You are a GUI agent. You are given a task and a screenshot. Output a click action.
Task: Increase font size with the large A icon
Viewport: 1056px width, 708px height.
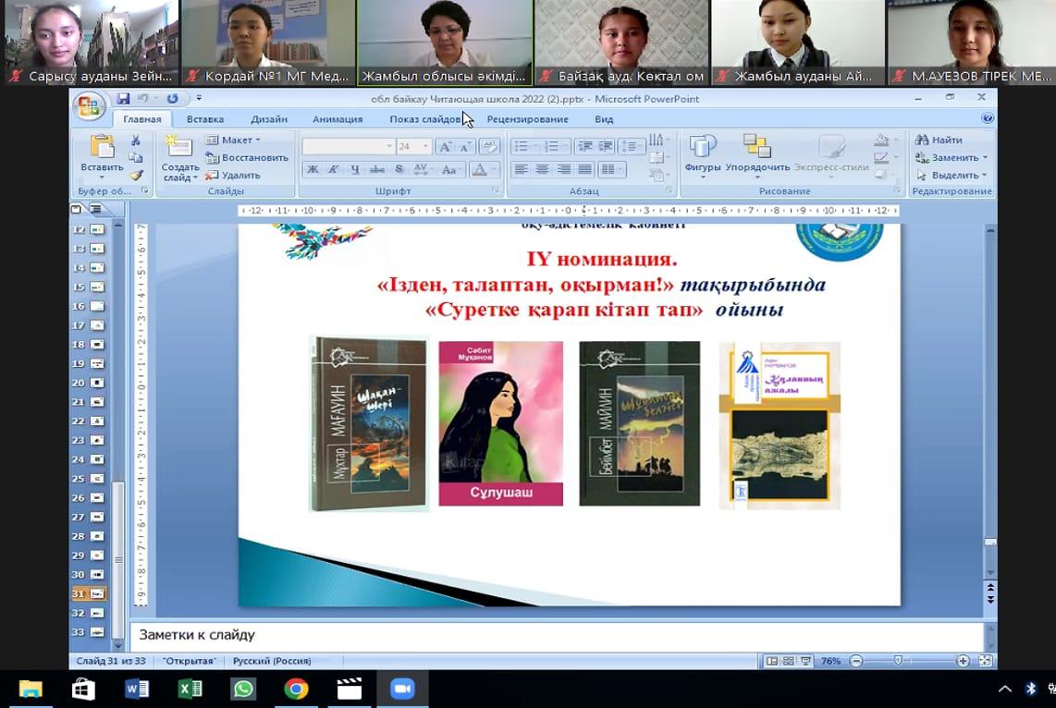tap(445, 147)
